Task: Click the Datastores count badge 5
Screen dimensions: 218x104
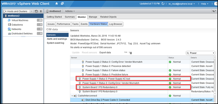Action: coord(40,25)
